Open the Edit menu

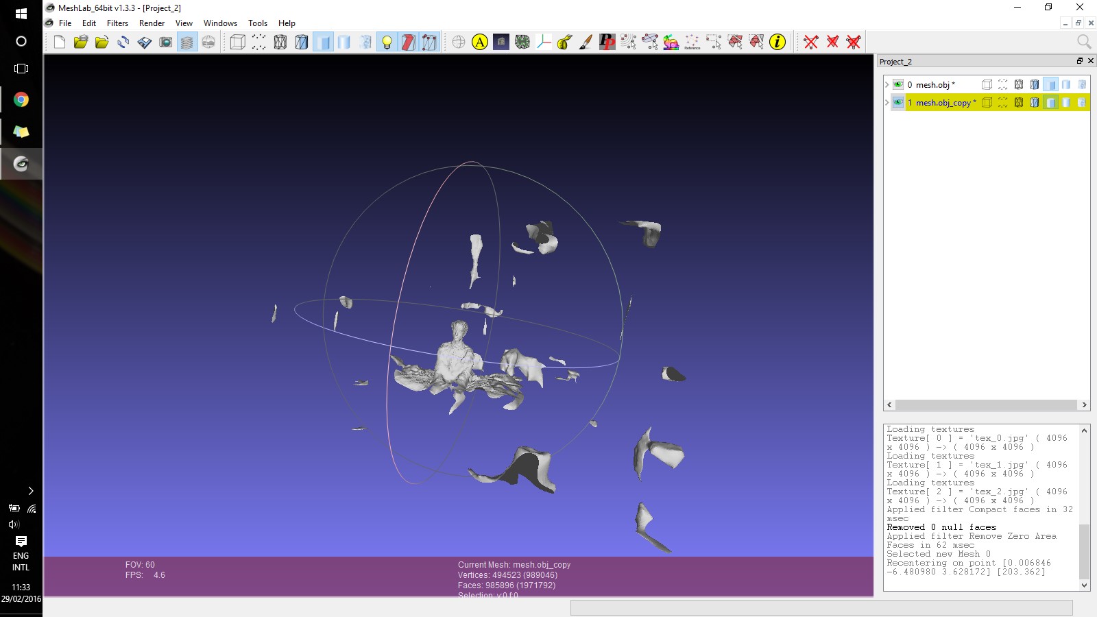click(x=89, y=23)
